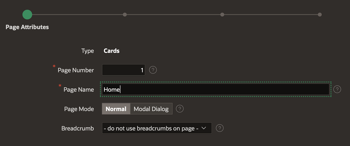Switch Page Mode to Modal Dialog
Image resolution: width=350 pixels, height=146 pixels.
pos(151,109)
